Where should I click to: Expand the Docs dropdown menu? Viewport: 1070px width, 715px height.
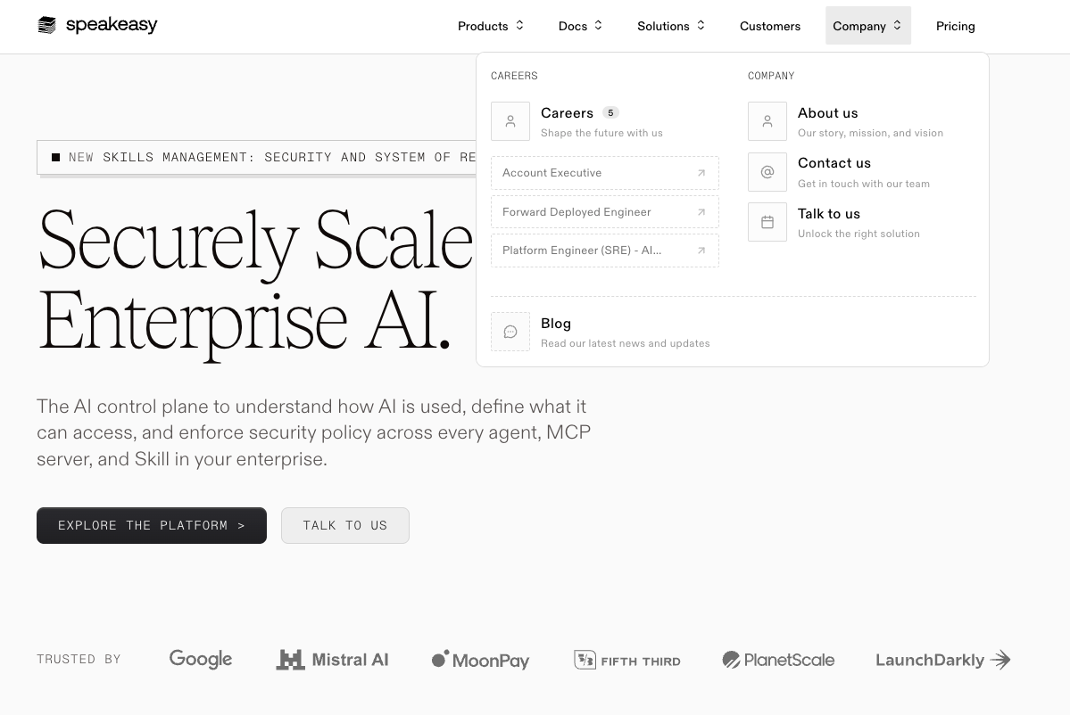580,26
